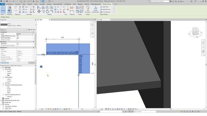
Task: Click Modify Sub Elements tool
Action: (95, 9)
